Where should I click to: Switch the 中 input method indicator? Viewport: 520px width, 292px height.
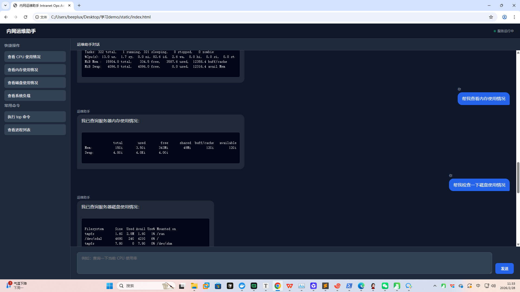(x=478, y=286)
